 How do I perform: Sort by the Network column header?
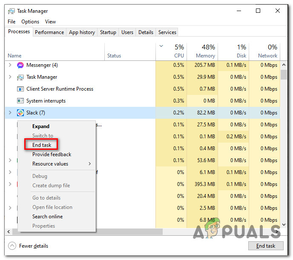click(x=264, y=51)
